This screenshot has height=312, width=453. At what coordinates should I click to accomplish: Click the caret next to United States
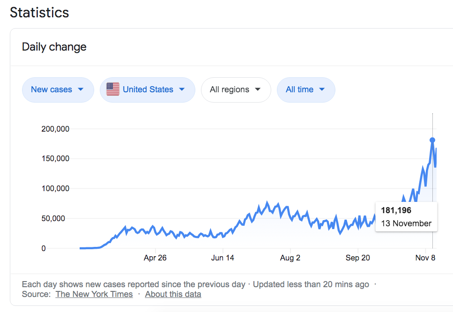[x=182, y=89]
